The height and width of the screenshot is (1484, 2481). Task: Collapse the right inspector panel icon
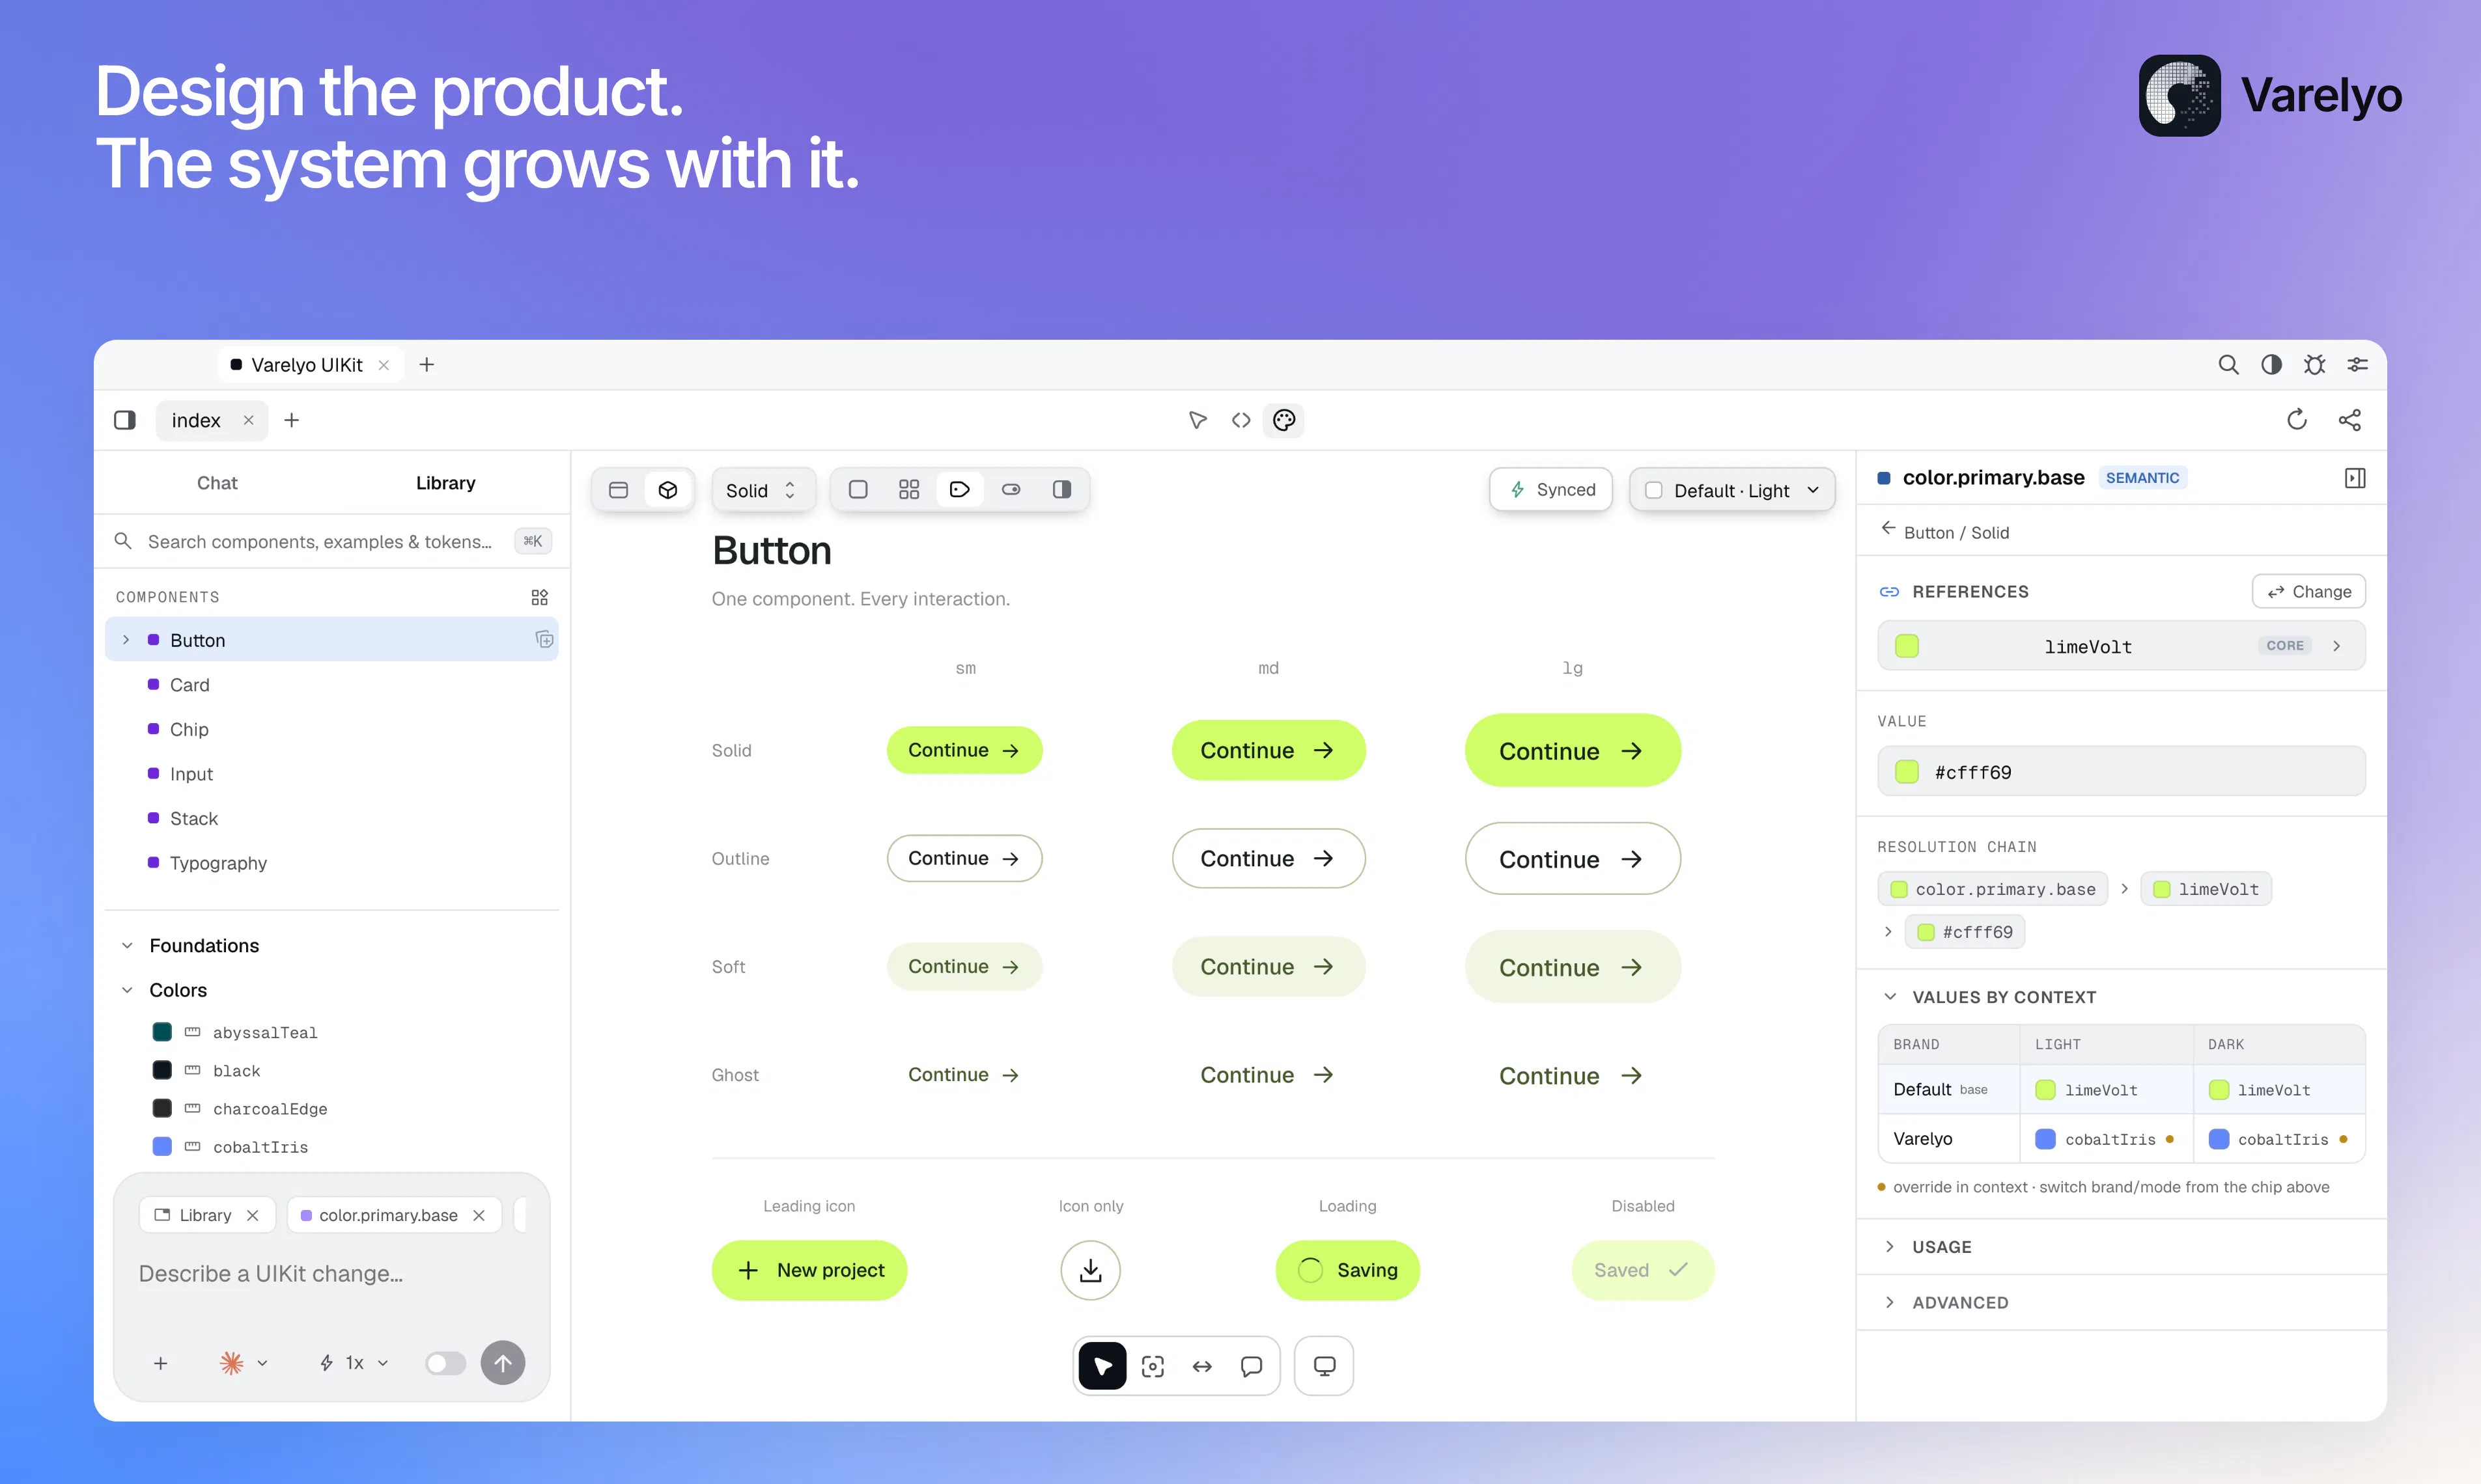pyautogui.click(x=2355, y=478)
